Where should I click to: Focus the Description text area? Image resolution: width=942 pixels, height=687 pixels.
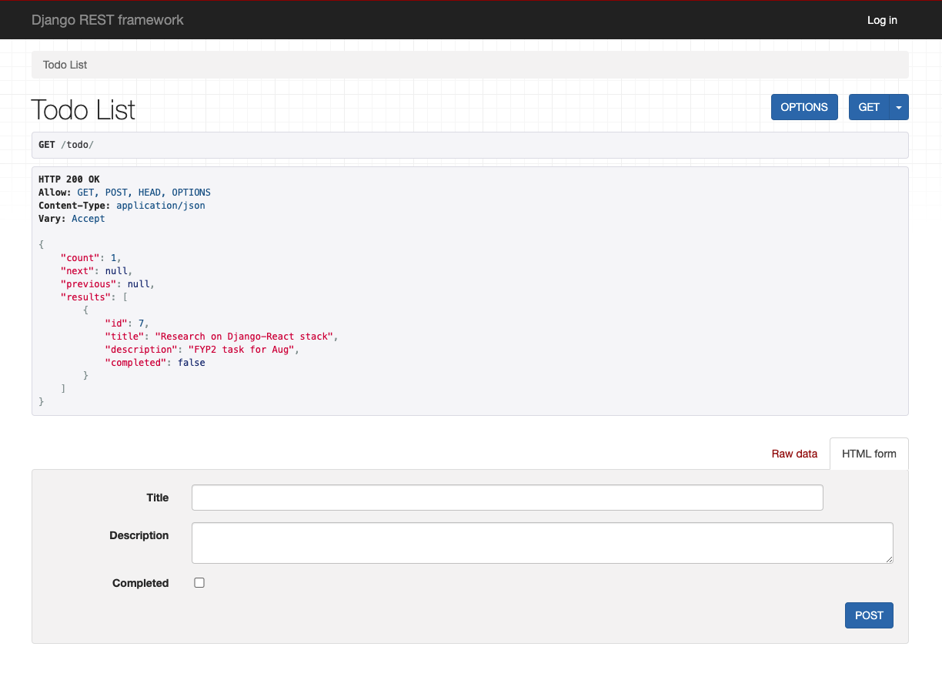click(x=543, y=543)
